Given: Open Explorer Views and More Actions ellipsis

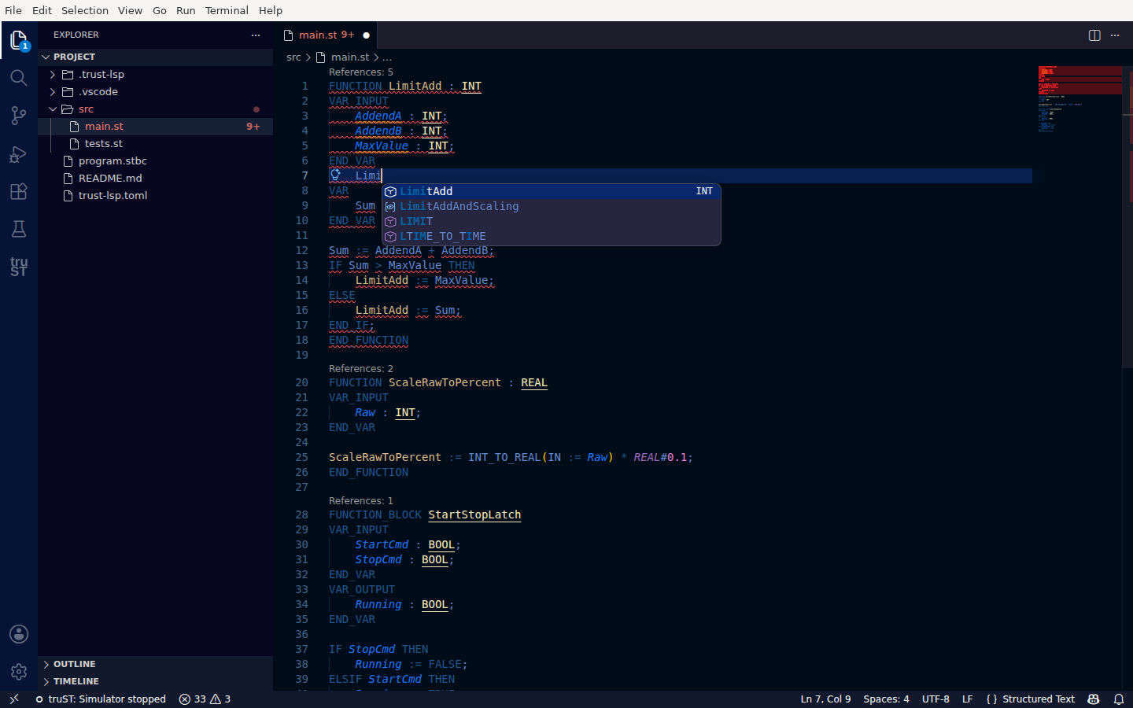Looking at the screenshot, I should pos(256,35).
